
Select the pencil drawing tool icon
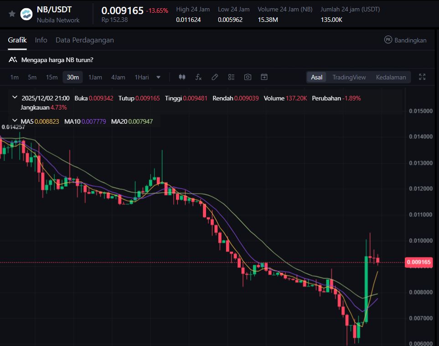coord(215,77)
